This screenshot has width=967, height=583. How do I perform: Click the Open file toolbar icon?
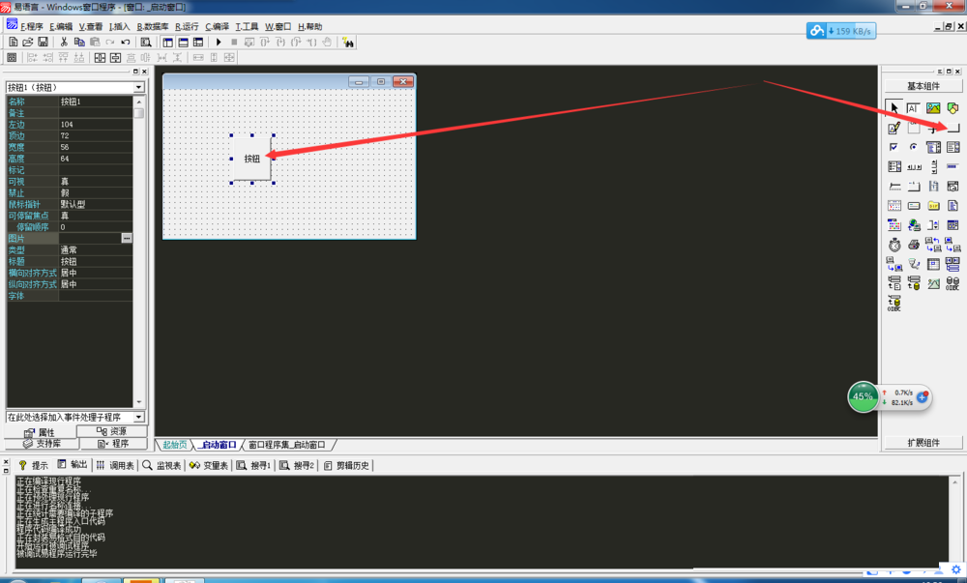point(28,42)
